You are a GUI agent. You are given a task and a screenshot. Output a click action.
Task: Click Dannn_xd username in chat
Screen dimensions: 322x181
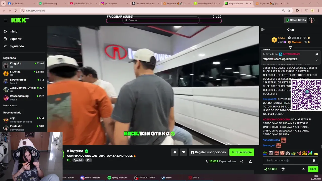[269, 146]
